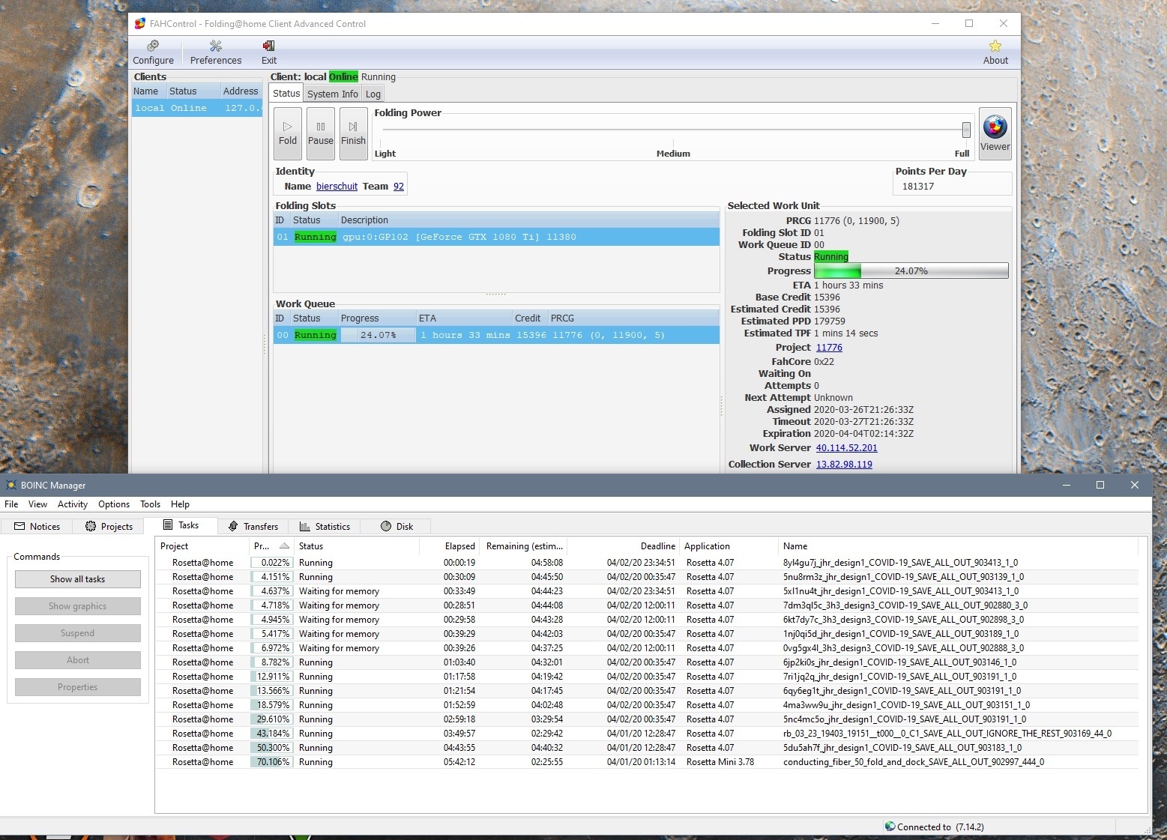Open Preferences in the FAHControl toolbar
This screenshot has height=840, width=1167.
coord(216,52)
